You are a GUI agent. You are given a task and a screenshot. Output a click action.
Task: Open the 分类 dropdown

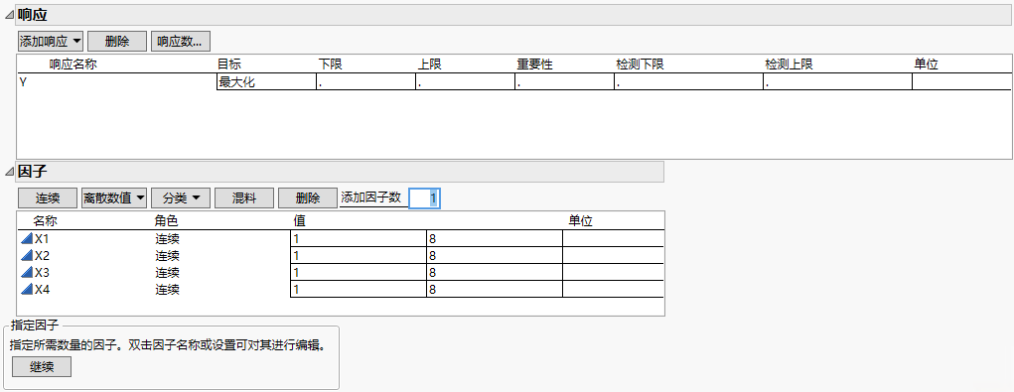click(x=181, y=198)
